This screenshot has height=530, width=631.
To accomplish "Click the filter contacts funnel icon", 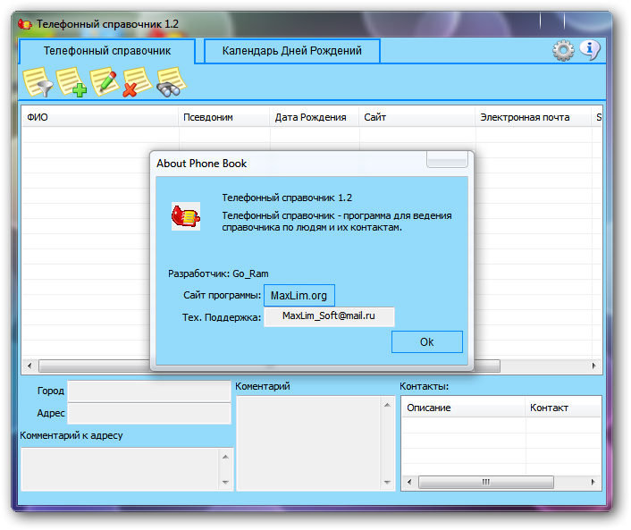I will [38, 83].
